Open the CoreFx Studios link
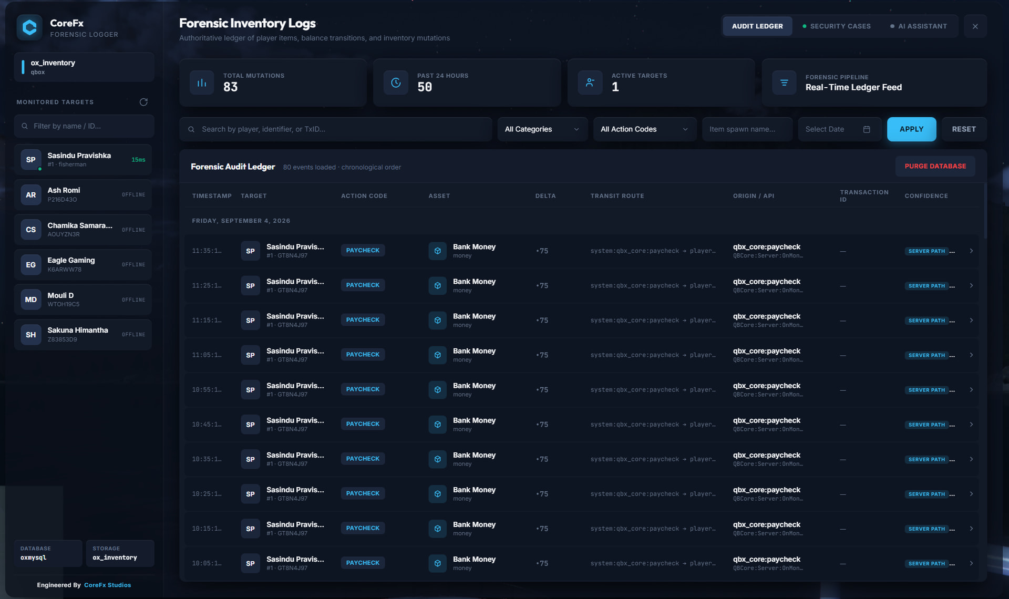 click(107, 585)
